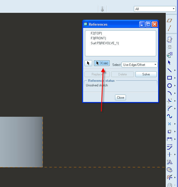This screenshot has height=187, width=178.
Task: Select the datum plane tool
Action: click(170, 21)
